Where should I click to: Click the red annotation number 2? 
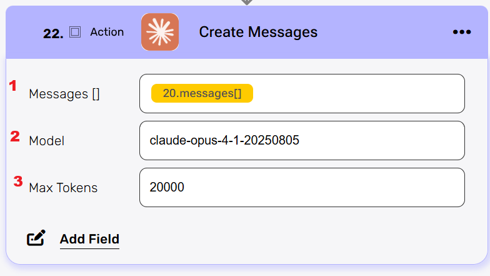[x=15, y=136]
